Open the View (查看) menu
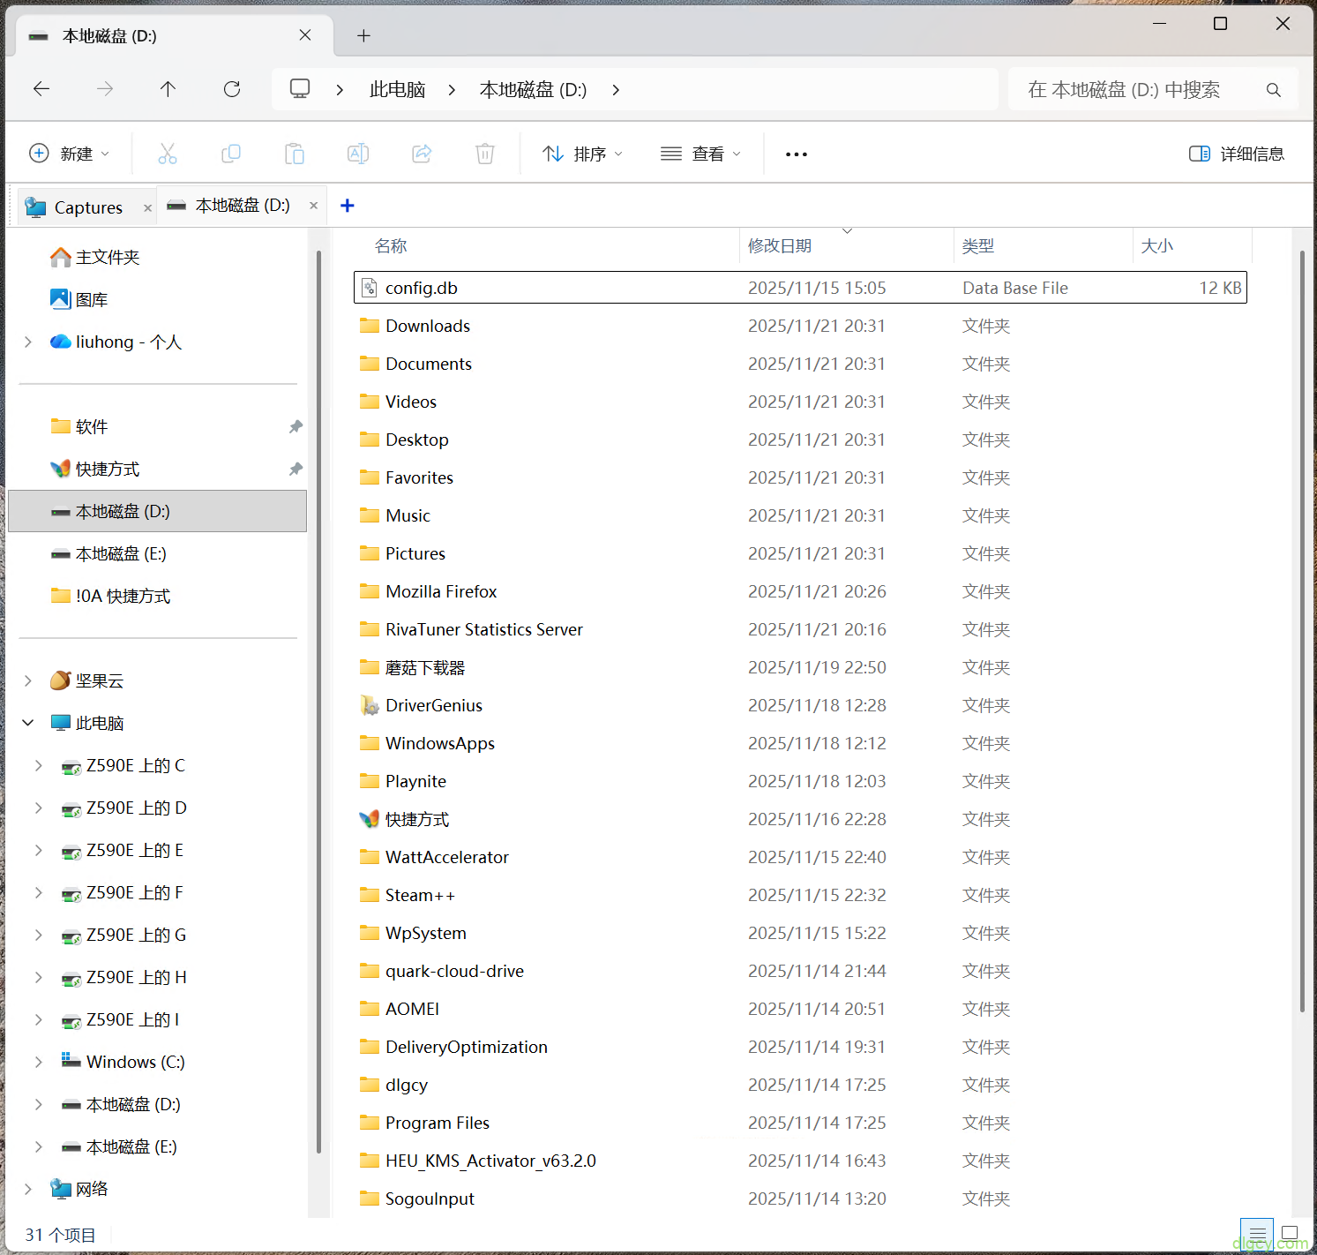Viewport: 1317px width, 1255px height. coord(700,154)
